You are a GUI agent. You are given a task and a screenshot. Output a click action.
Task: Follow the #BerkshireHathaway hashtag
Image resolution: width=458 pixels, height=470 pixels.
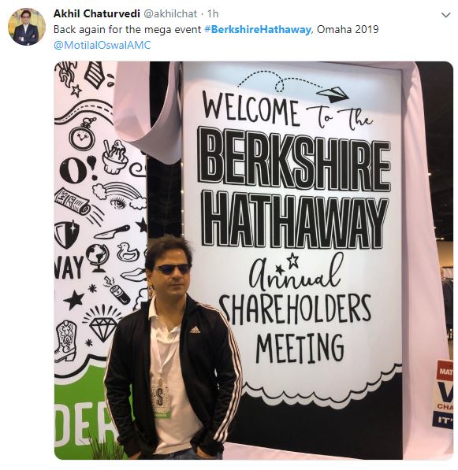258,30
